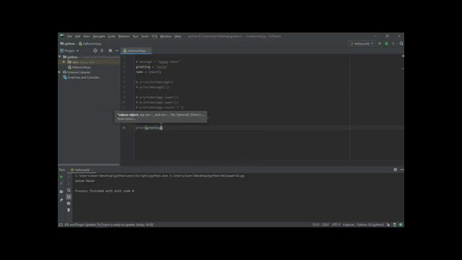Click python breadcrumb in navigation bar
Screen dimensions: 462x260
pyautogui.click(x=68, y=43)
